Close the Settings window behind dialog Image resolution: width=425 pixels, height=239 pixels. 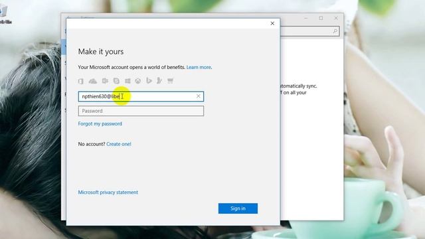336,18
